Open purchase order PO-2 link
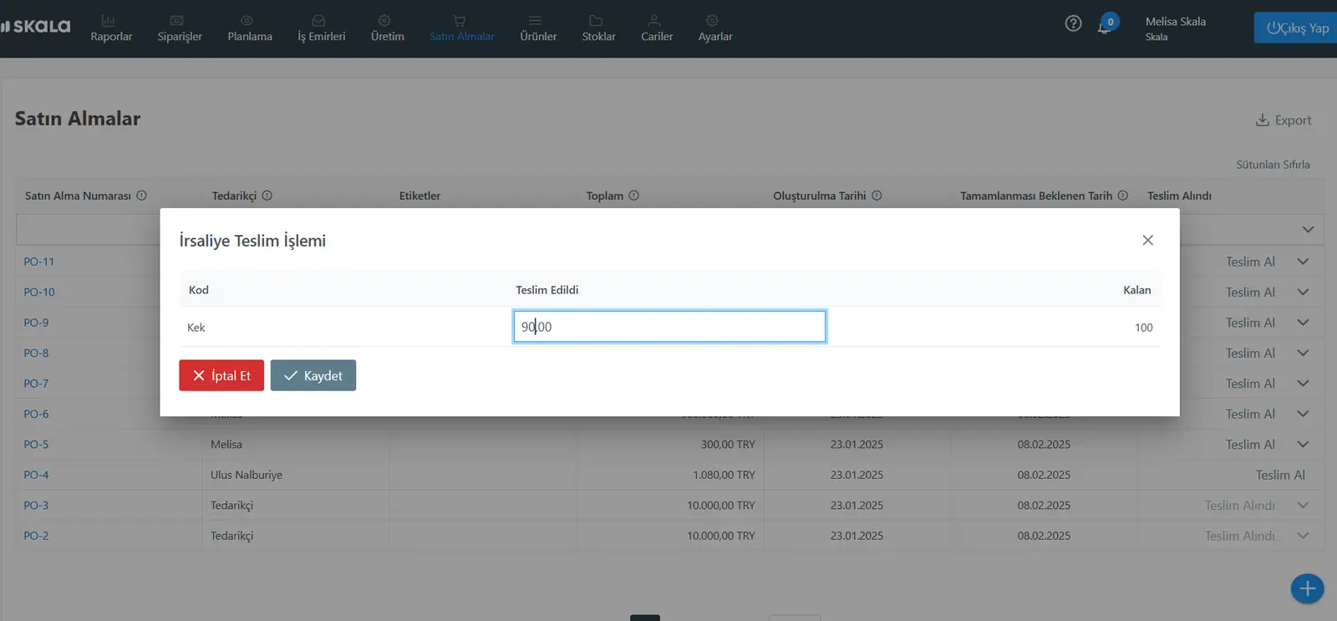Image resolution: width=1337 pixels, height=621 pixels. pyautogui.click(x=36, y=536)
